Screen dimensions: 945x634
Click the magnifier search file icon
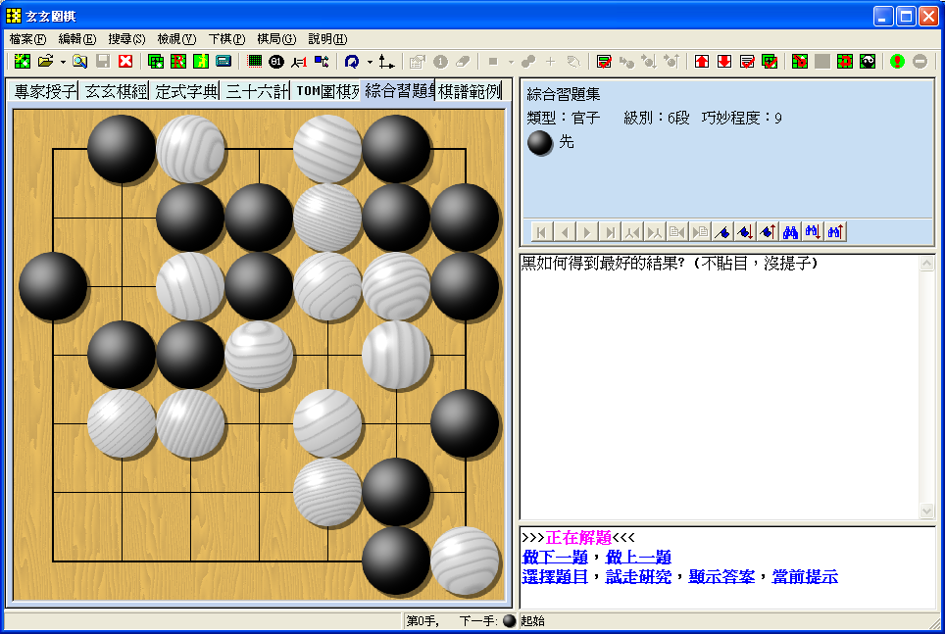(79, 62)
